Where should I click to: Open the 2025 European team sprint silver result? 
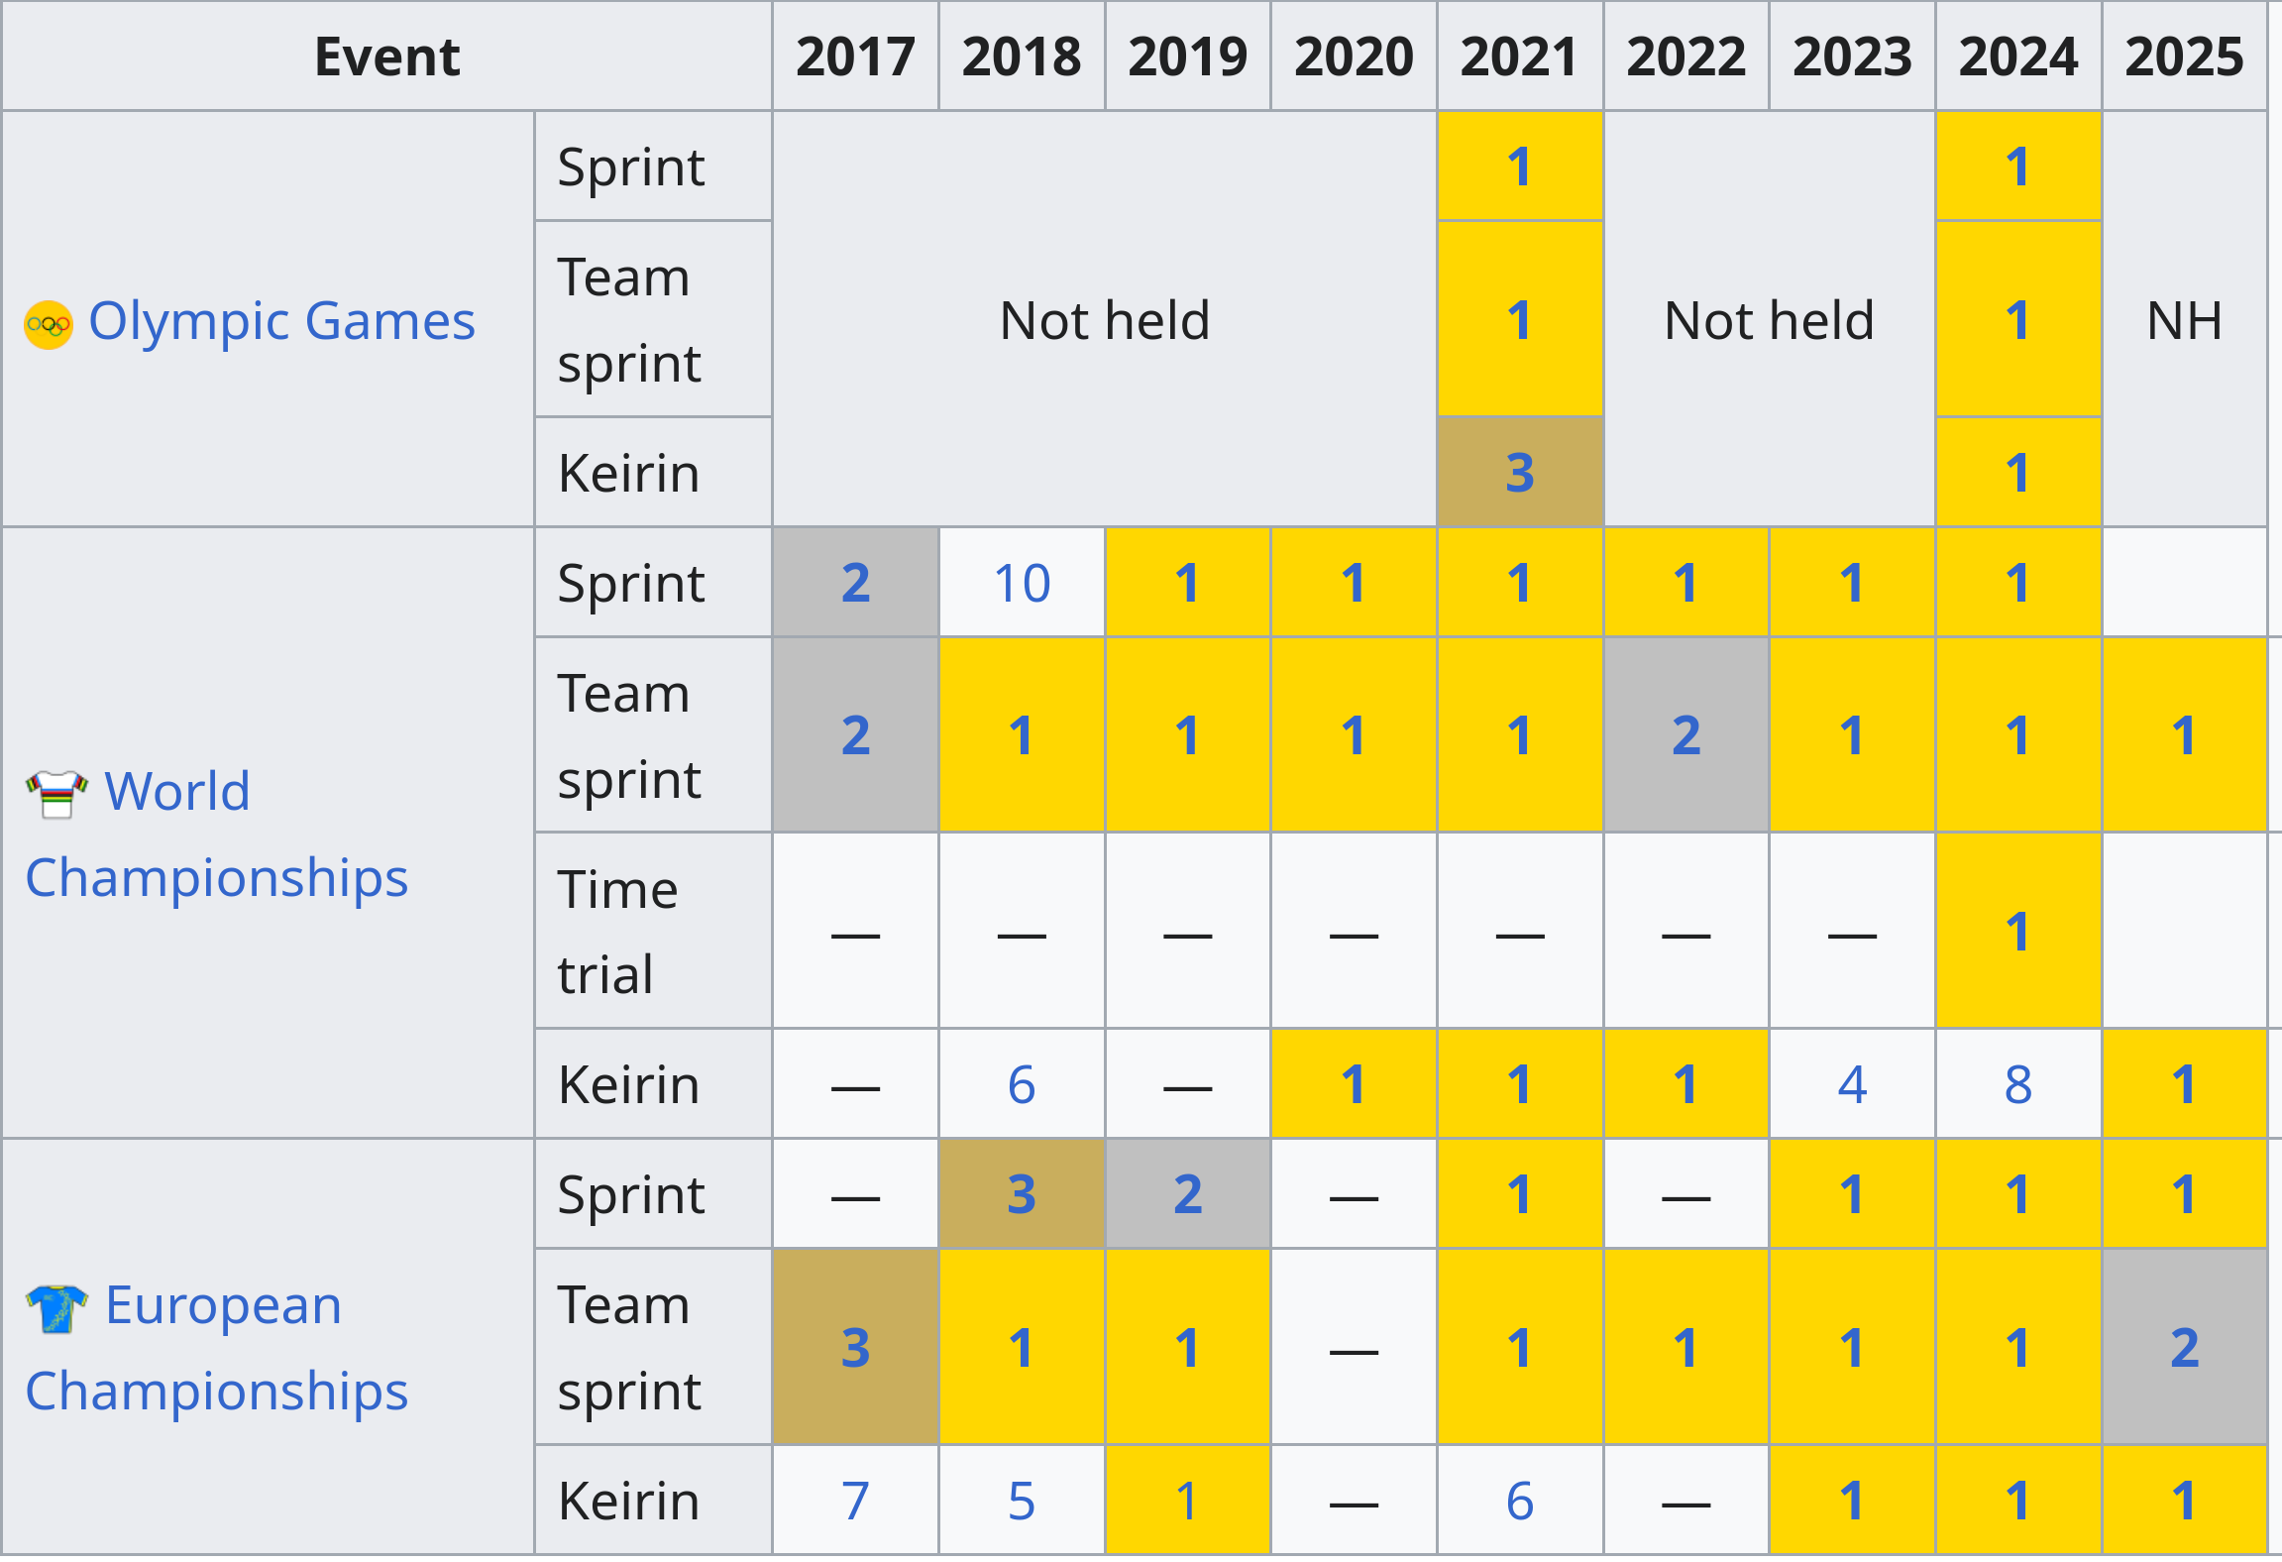click(x=2184, y=1348)
